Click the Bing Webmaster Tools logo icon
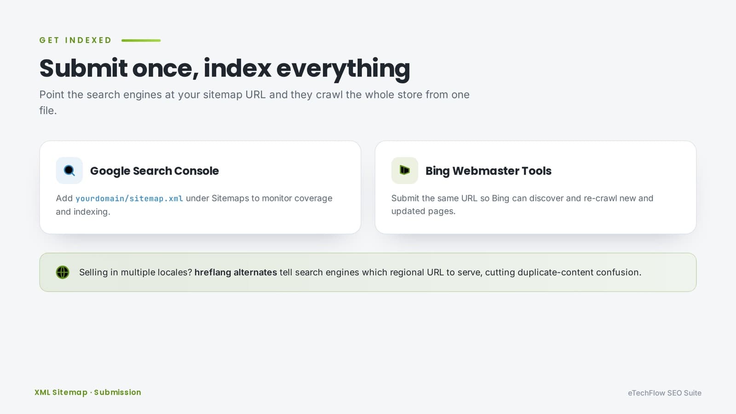 pos(405,171)
